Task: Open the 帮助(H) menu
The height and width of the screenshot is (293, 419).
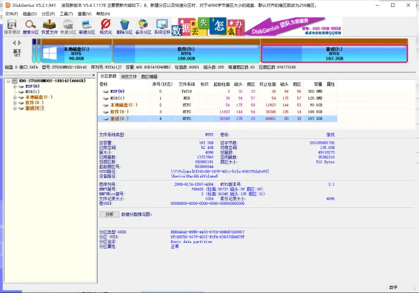Action: click(103, 14)
